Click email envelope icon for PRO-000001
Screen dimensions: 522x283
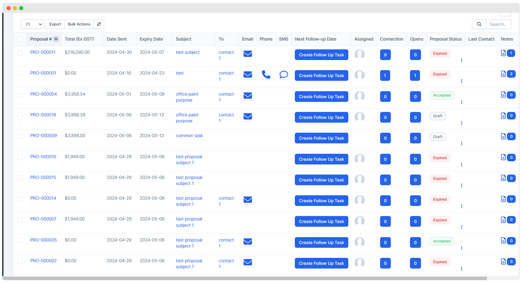[x=248, y=75]
